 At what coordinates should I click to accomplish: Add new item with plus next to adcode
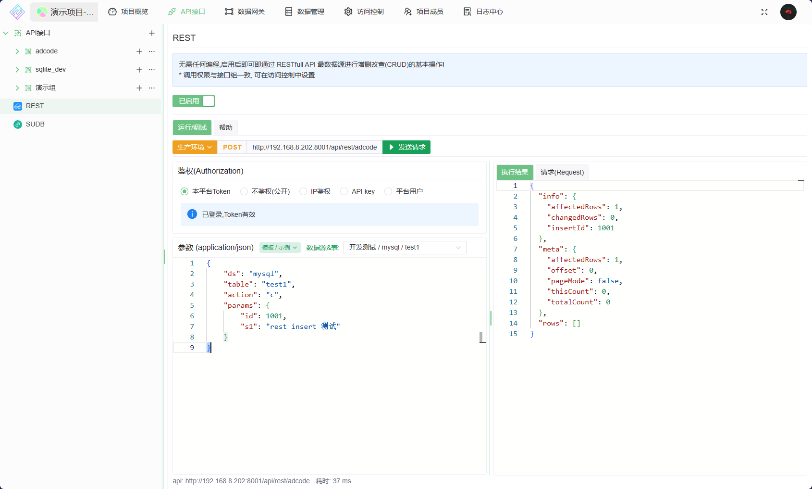(139, 51)
